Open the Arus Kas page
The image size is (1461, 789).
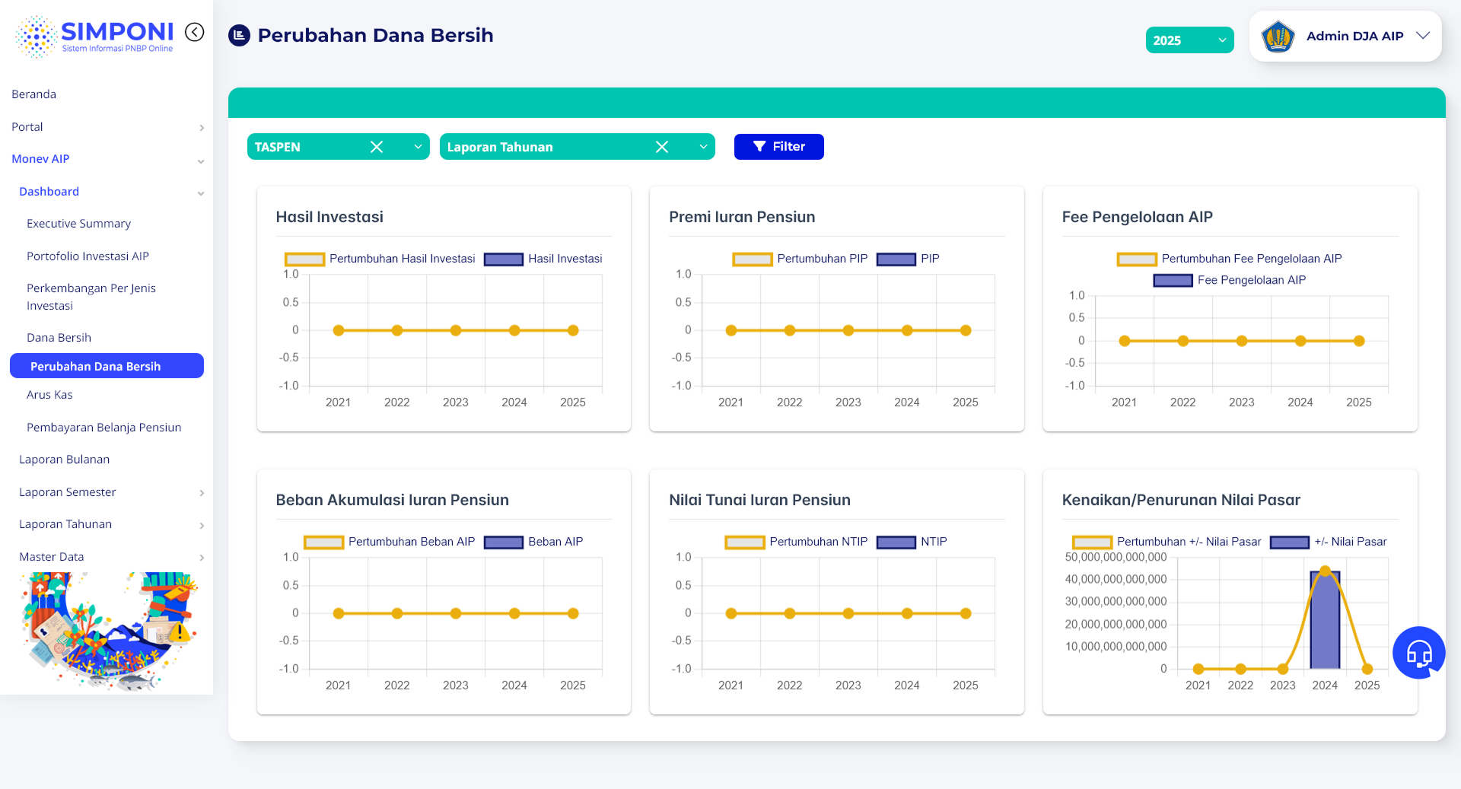click(x=50, y=395)
